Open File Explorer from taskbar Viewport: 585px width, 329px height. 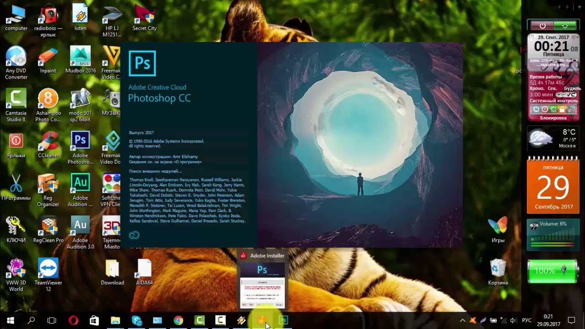pyautogui.click(x=115, y=320)
